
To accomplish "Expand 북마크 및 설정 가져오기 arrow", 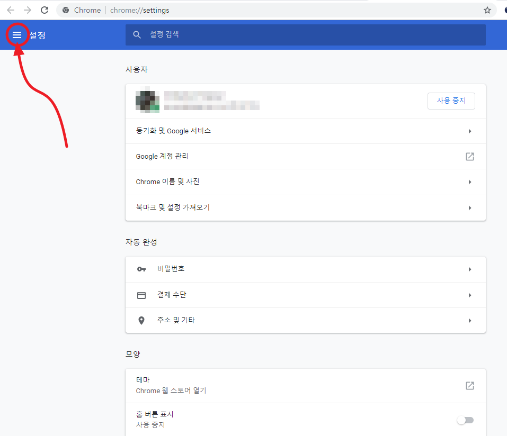I will (x=470, y=208).
